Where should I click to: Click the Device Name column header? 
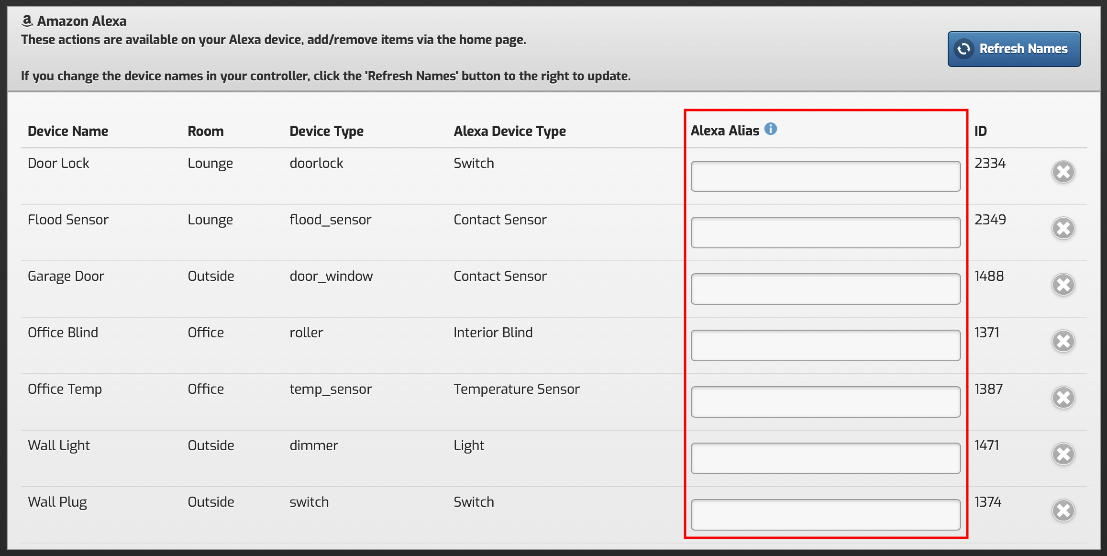pos(68,131)
